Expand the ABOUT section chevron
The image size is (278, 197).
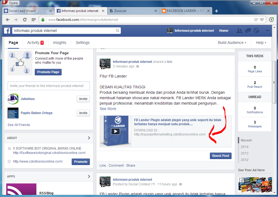click(89, 138)
